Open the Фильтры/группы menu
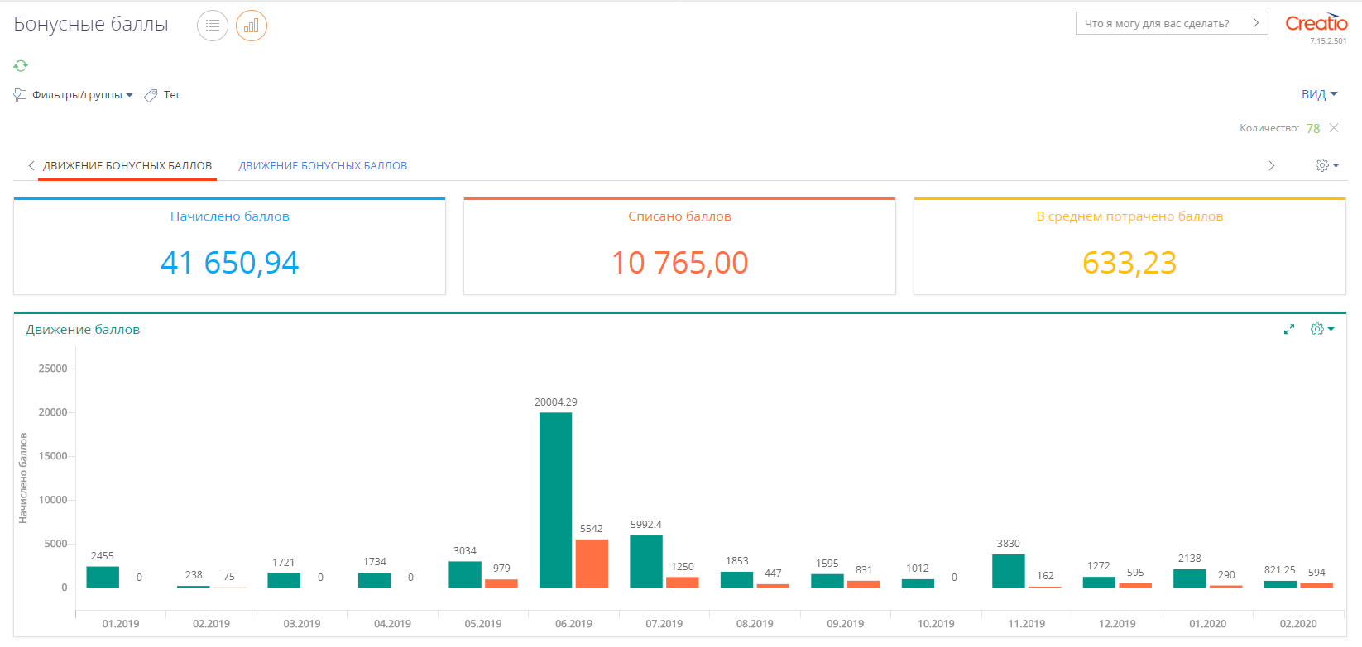Screen dimensions: 1362x647 74,95
